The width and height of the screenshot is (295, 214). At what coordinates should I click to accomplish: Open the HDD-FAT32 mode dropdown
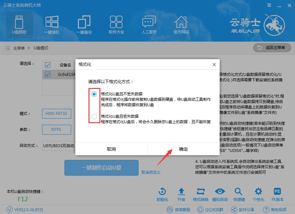[x=56, y=114]
